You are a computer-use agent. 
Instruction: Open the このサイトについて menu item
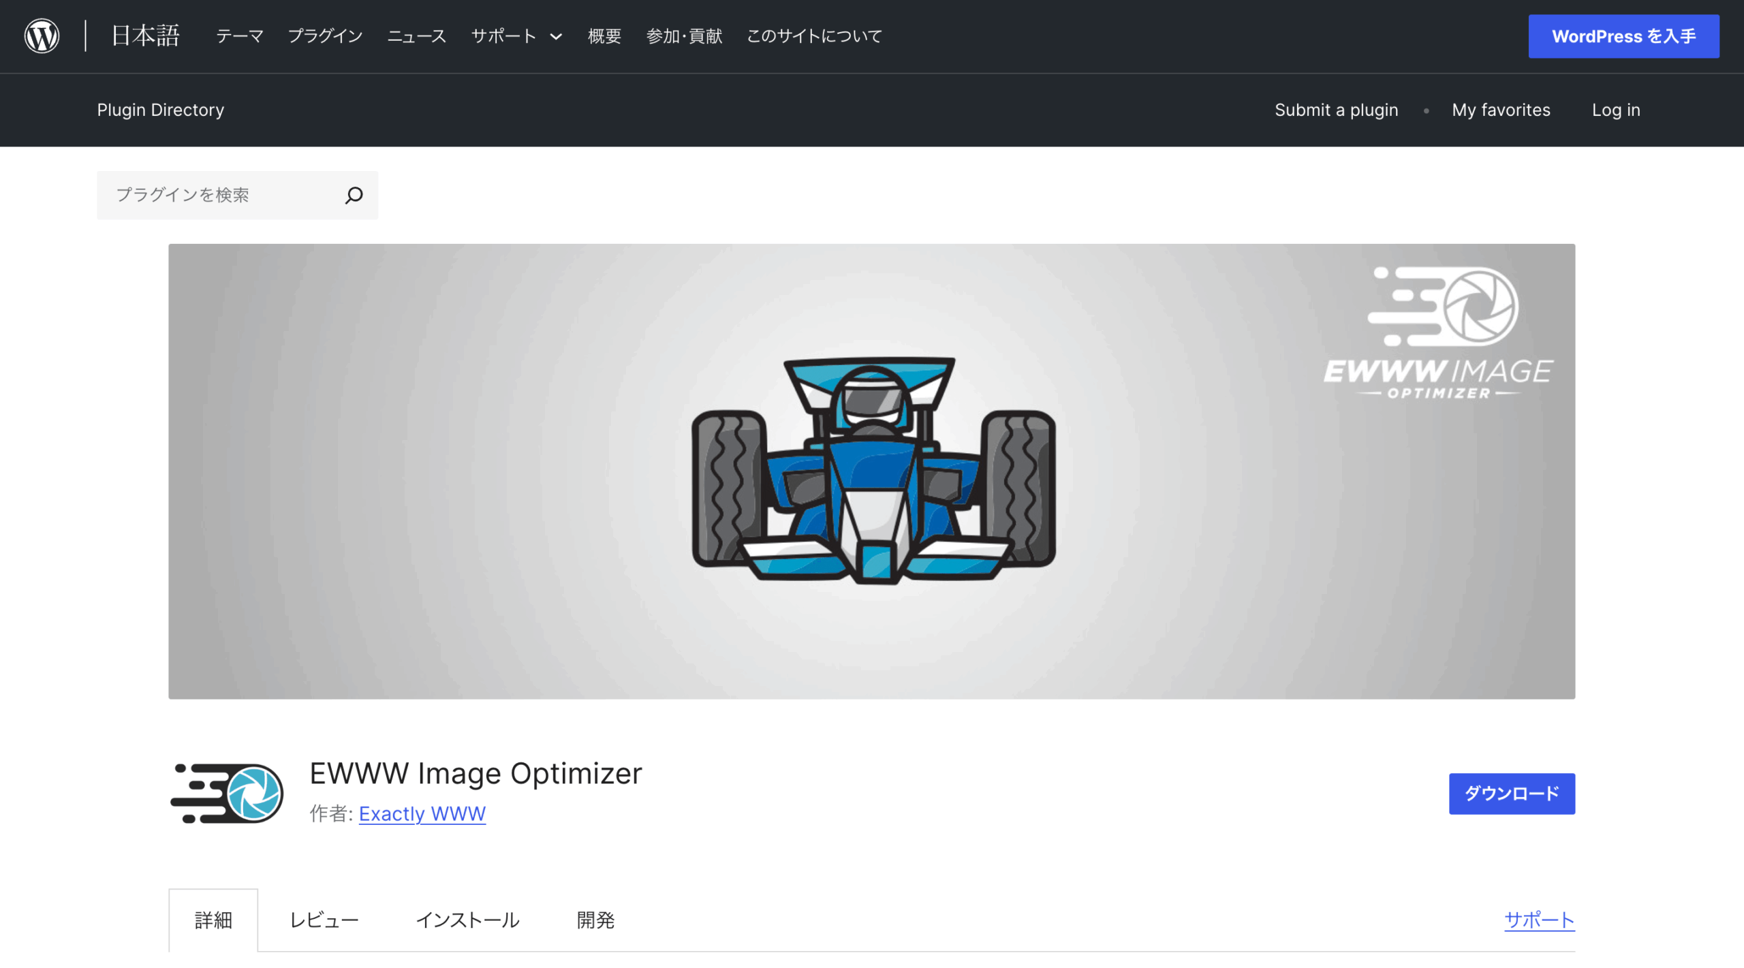click(814, 36)
